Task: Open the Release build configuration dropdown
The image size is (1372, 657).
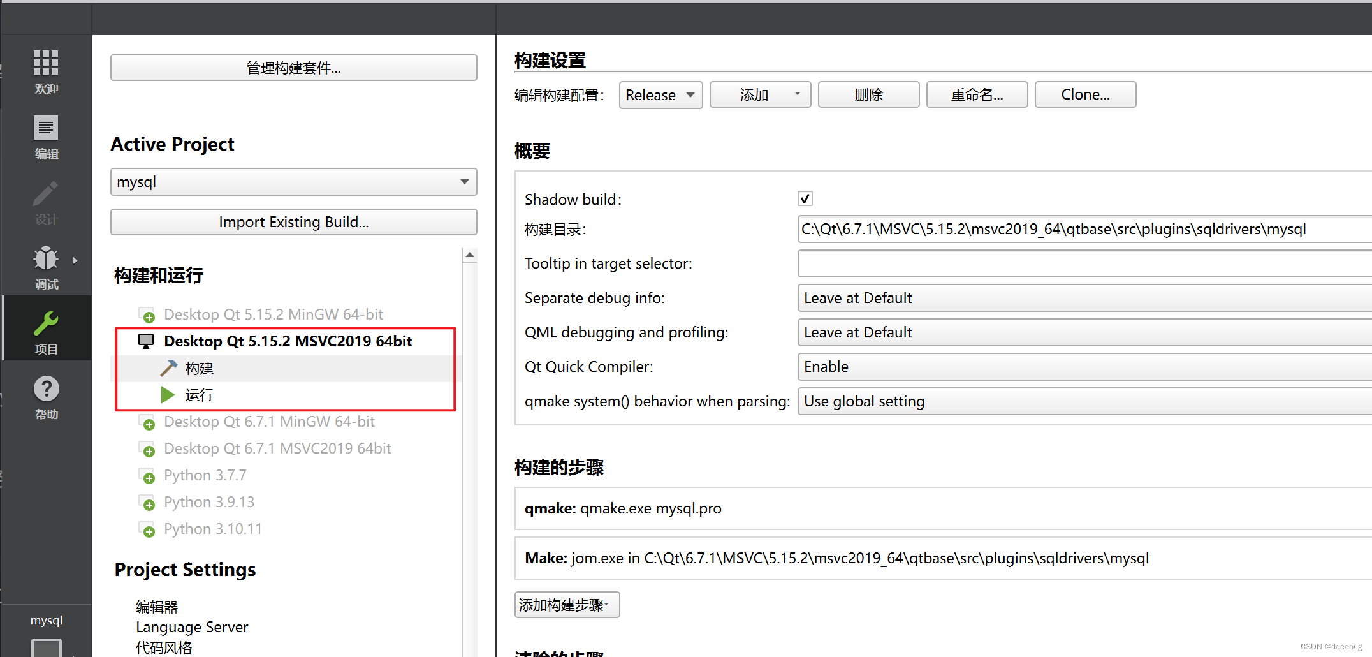Action: pyautogui.click(x=660, y=94)
